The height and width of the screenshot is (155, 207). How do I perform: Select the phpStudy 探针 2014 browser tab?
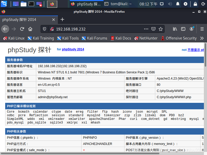click(x=29, y=20)
